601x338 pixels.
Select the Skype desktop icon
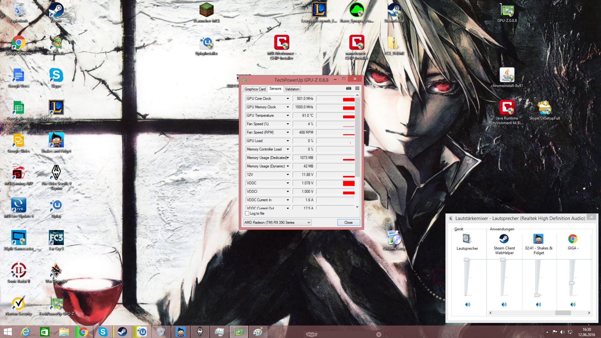56,78
